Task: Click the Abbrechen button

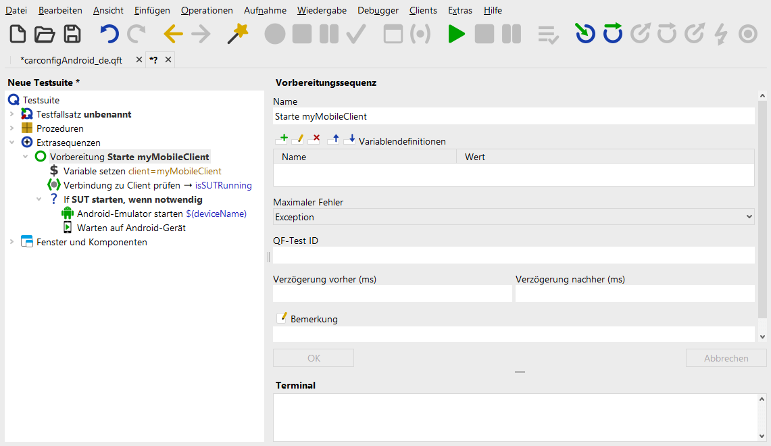Action: pyautogui.click(x=726, y=358)
